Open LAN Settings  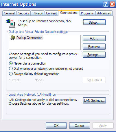[94, 101]
